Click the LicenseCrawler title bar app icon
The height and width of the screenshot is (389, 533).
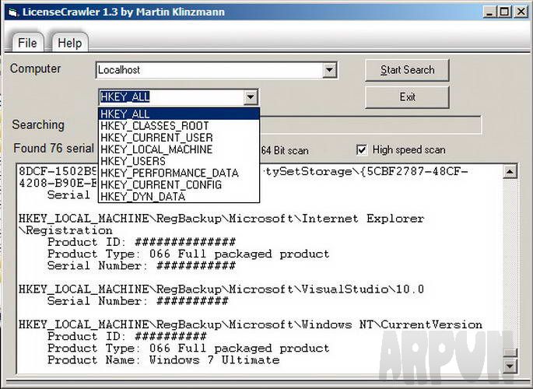(x=13, y=12)
